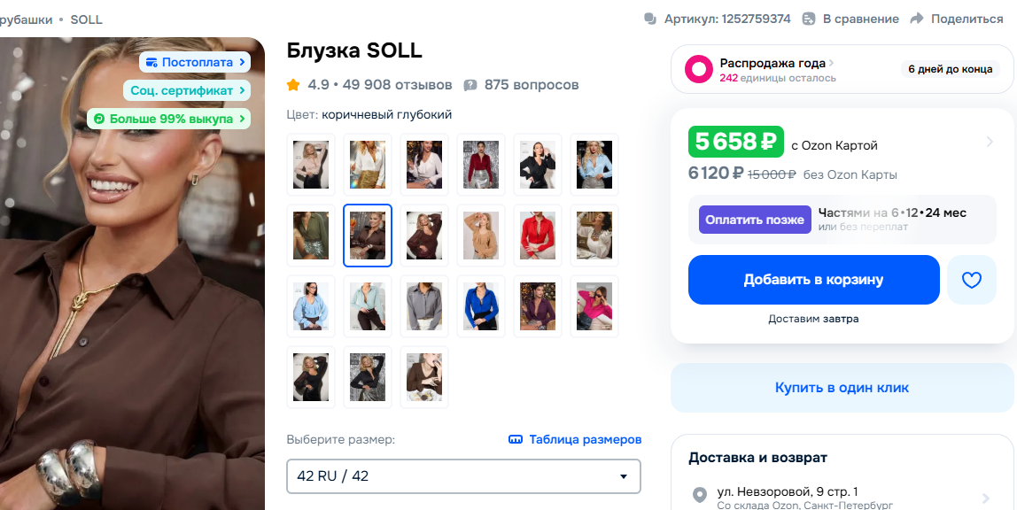Select the red blouse color thumbnail
Image resolution: width=1017 pixels, height=510 pixels.
pyautogui.click(x=538, y=236)
